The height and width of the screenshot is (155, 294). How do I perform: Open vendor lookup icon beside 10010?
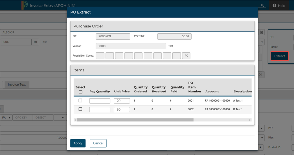tap(35, 42)
